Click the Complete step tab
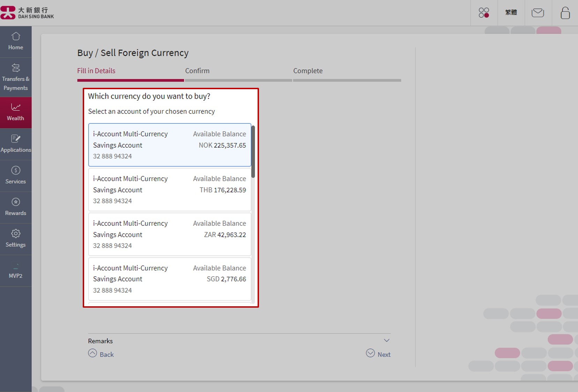The image size is (578, 392). [308, 71]
